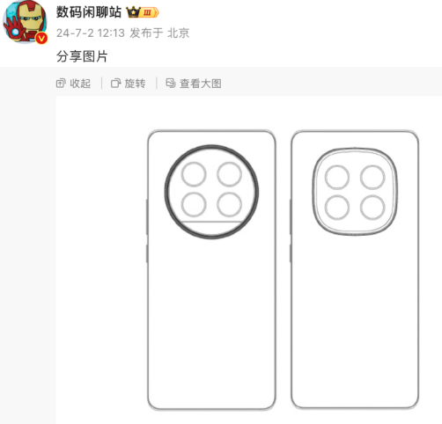Click the rounded-square camera module
Viewport: 442px width, 424px height.
355,192
